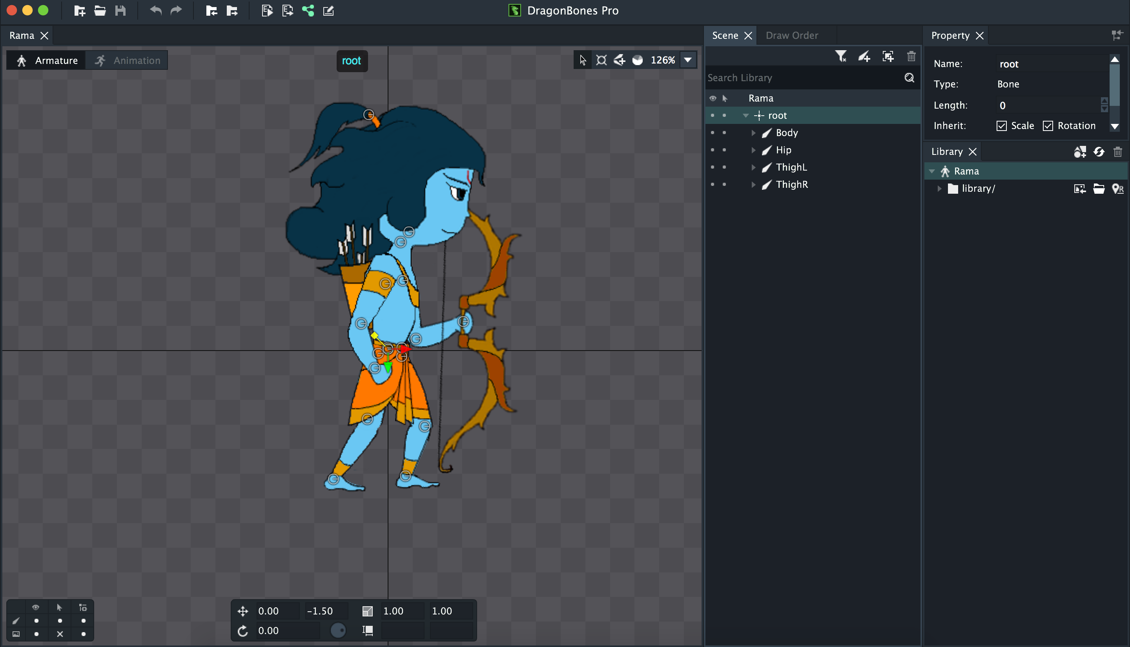Toggle visibility dot for root bone
This screenshot has width=1130, height=647.
coord(713,116)
